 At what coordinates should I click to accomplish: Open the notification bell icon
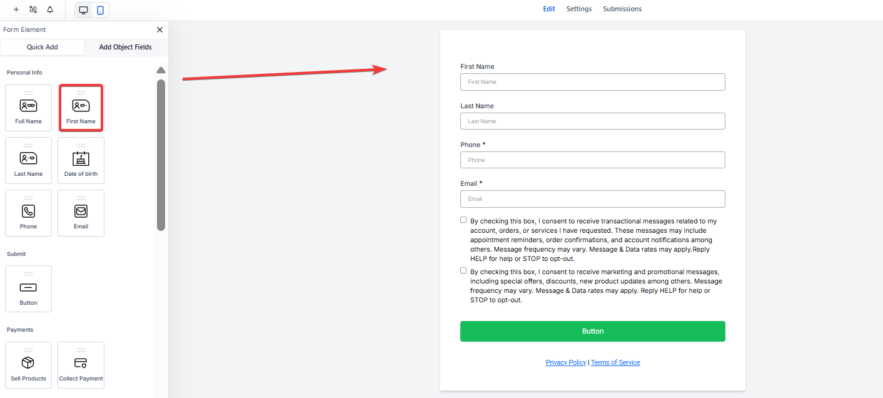coord(50,10)
